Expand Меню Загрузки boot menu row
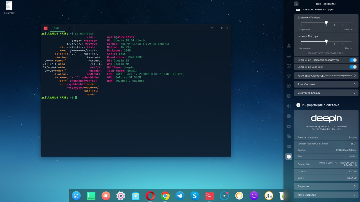The image size is (360, 202). 326,195
